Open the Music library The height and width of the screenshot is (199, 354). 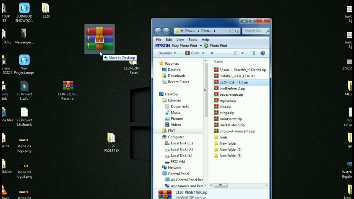click(173, 112)
